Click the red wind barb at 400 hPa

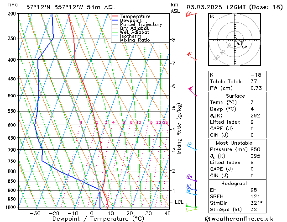(x=192, y=57)
